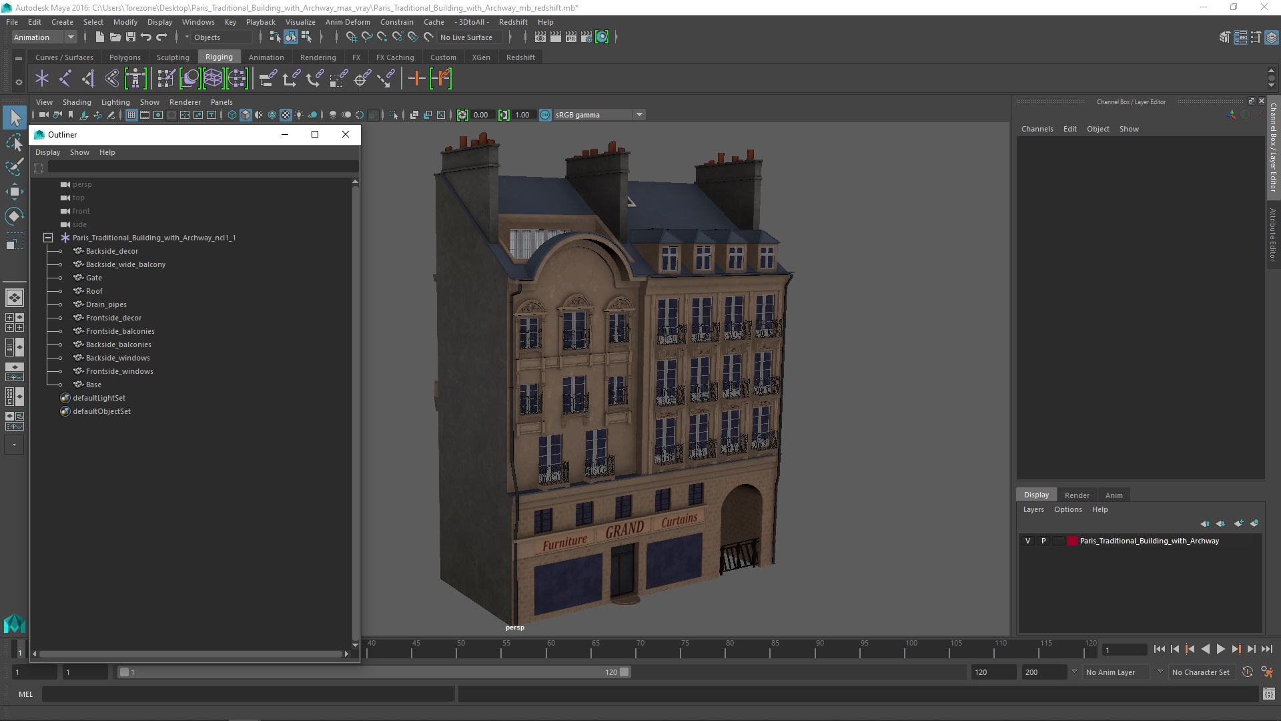This screenshot has width=1281, height=721.
Task: Click the layer red color swatch
Action: pyautogui.click(x=1072, y=541)
